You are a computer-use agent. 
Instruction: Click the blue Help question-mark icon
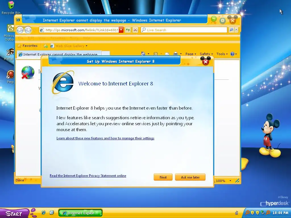coord(232,54)
